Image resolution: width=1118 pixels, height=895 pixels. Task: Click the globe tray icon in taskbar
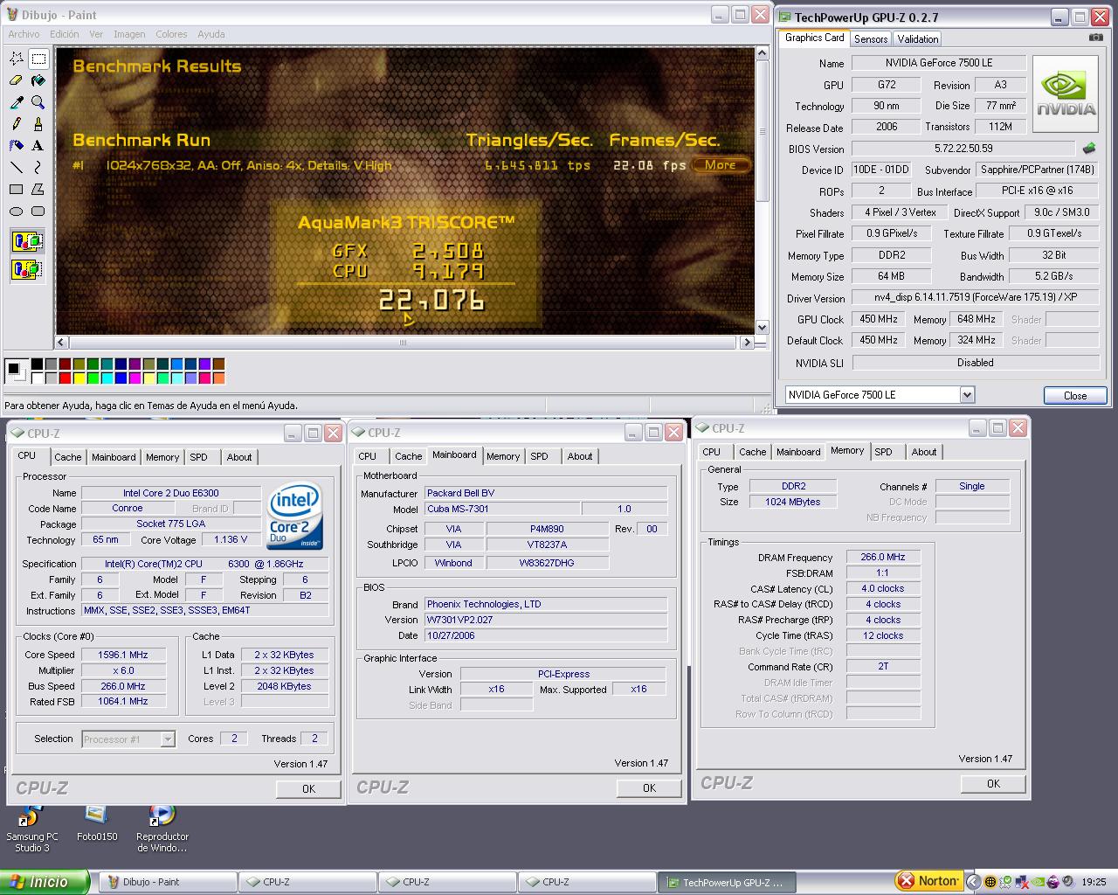click(x=990, y=881)
